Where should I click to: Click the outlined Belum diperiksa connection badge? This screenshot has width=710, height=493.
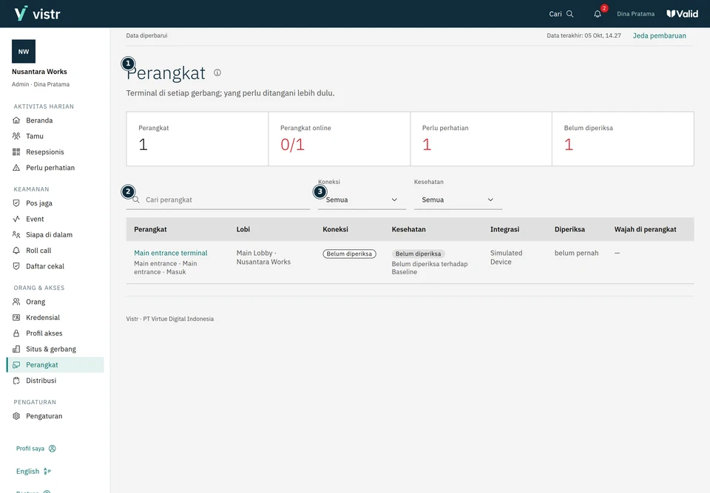click(350, 254)
